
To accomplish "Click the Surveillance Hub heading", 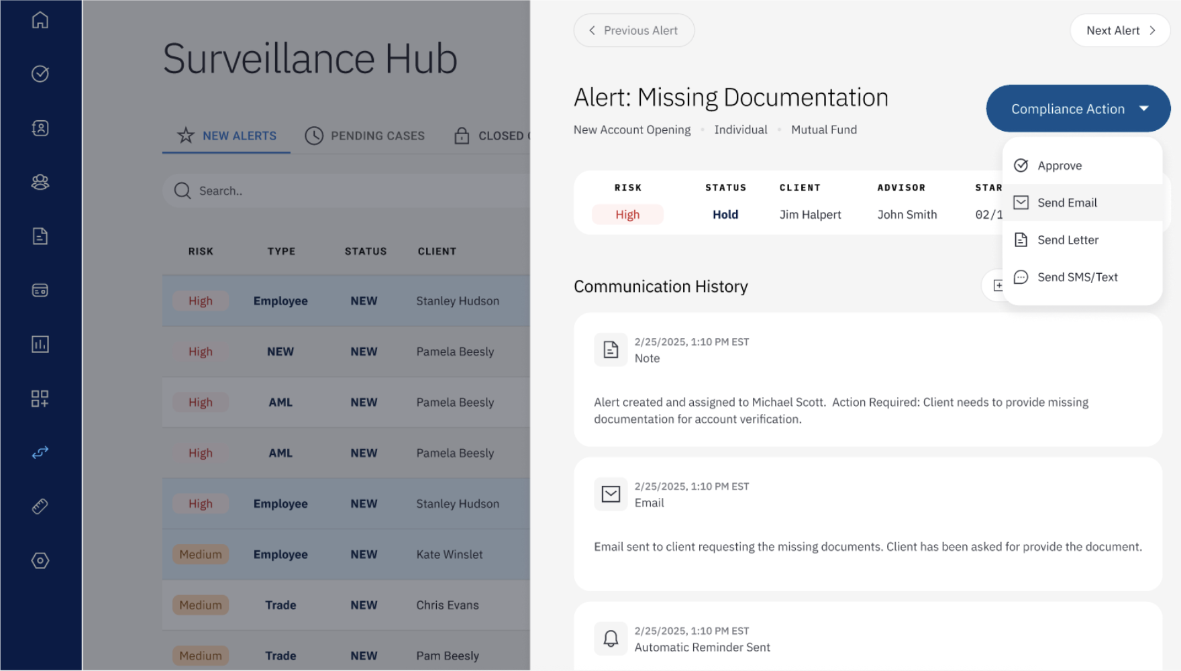I will point(310,58).
